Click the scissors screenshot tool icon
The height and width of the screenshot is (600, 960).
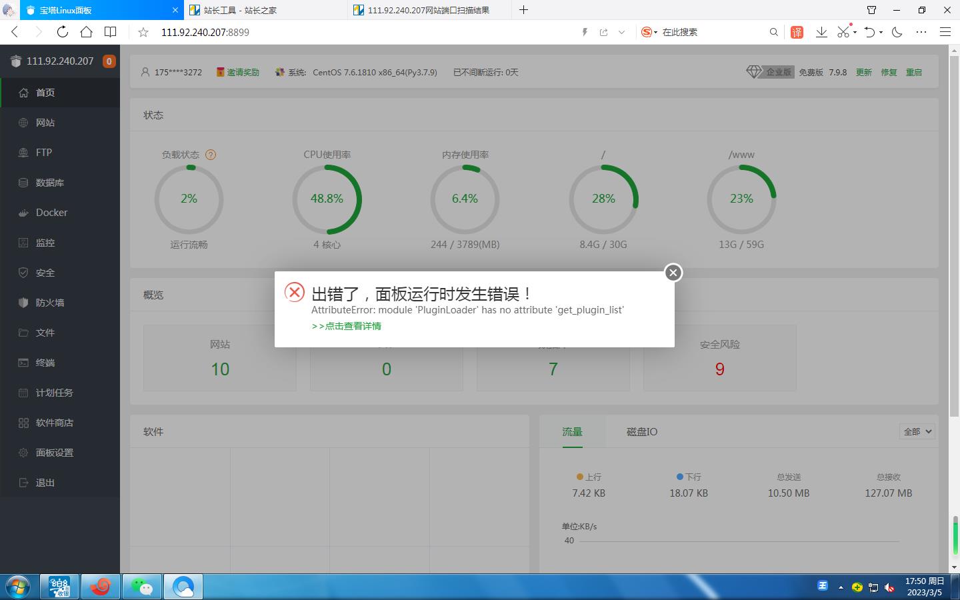pyautogui.click(x=844, y=32)
